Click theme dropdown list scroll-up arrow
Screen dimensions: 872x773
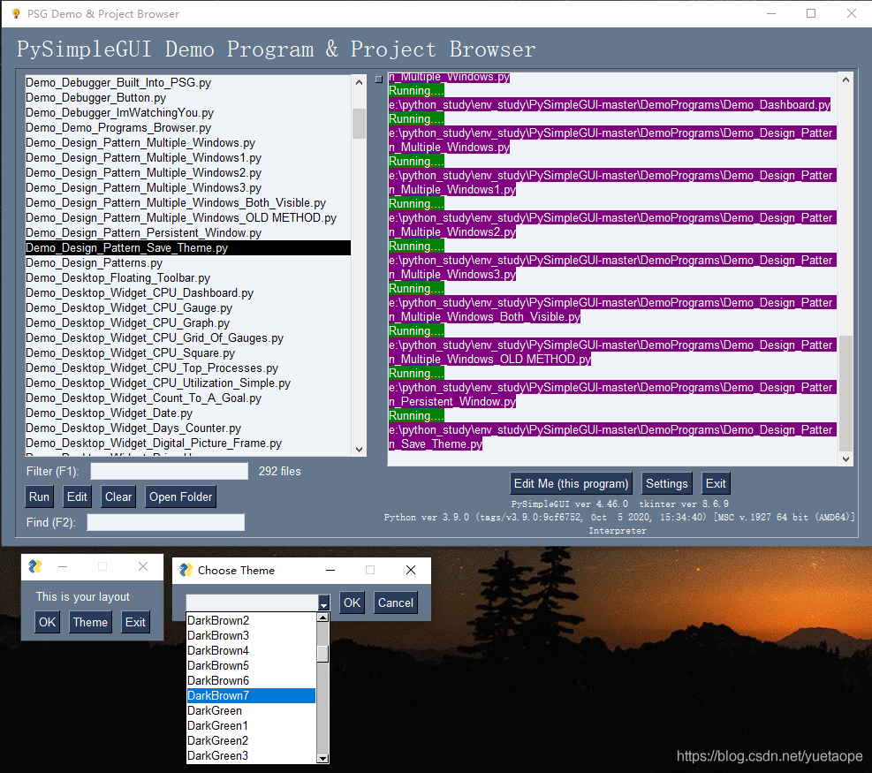[322, 618]
